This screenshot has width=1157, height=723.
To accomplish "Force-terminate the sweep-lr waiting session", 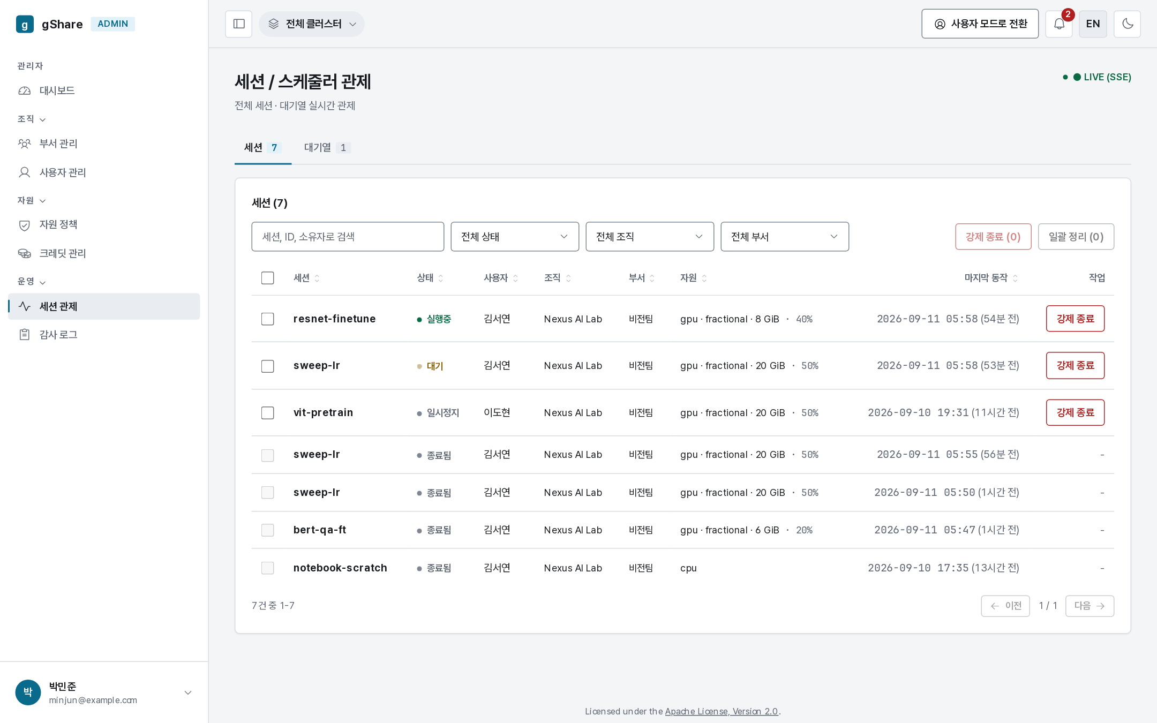I will tap(1075, 366).
